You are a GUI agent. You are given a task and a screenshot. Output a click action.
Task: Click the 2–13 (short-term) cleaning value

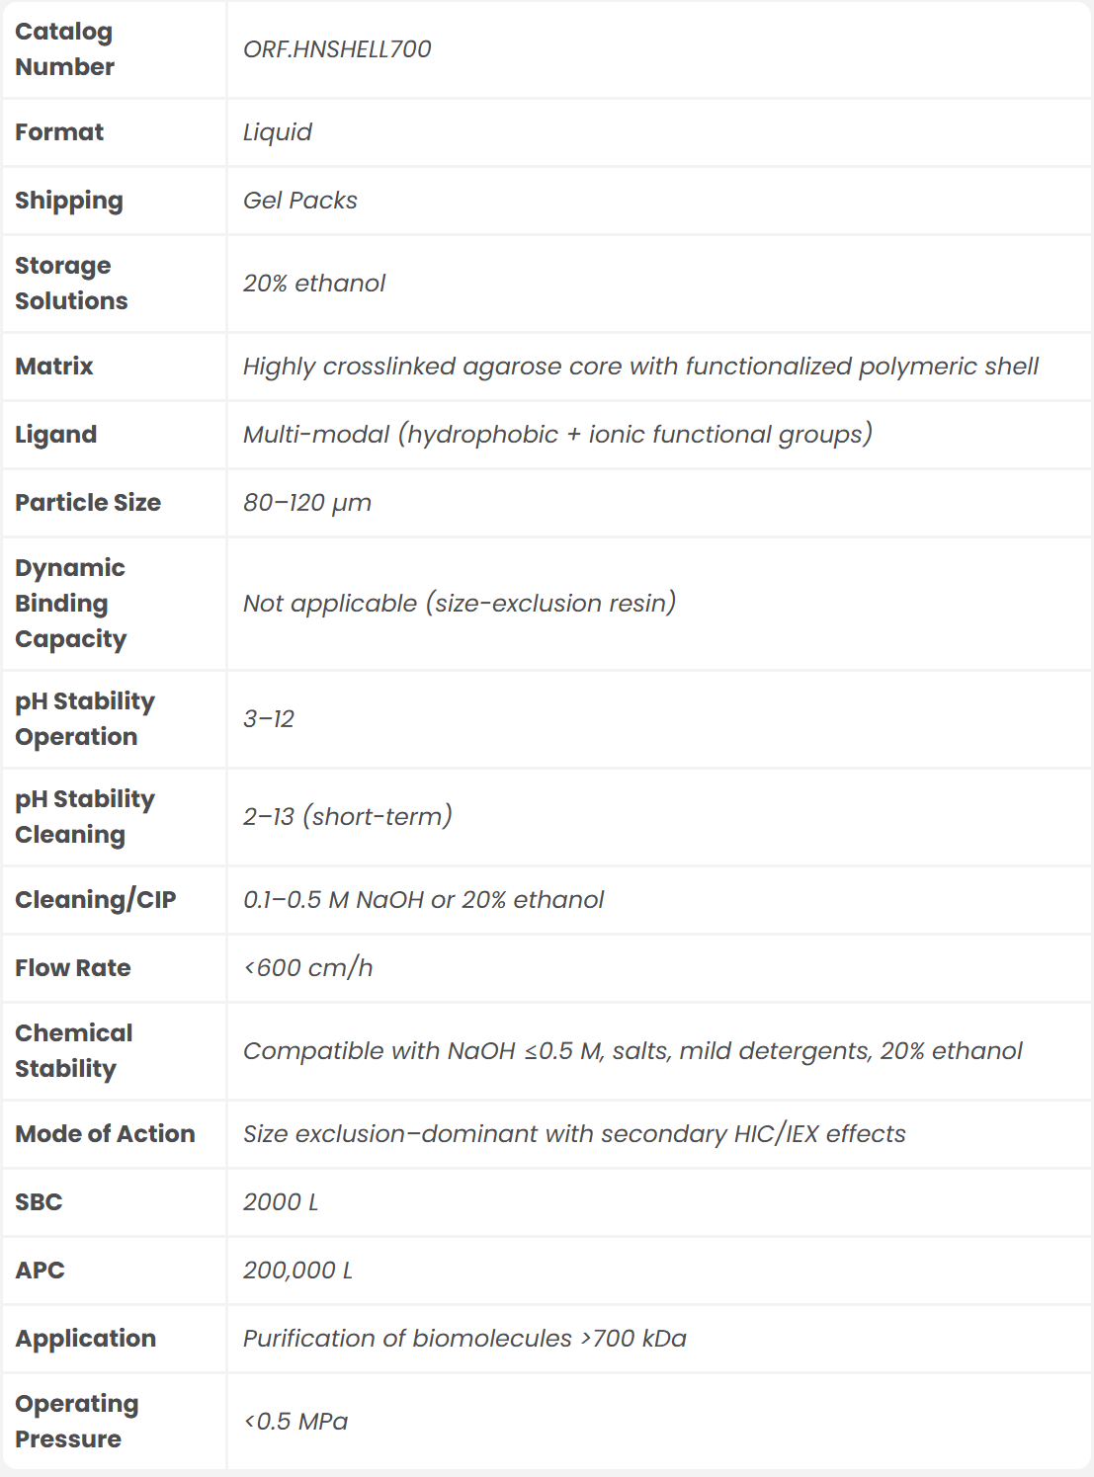[348, 817]
